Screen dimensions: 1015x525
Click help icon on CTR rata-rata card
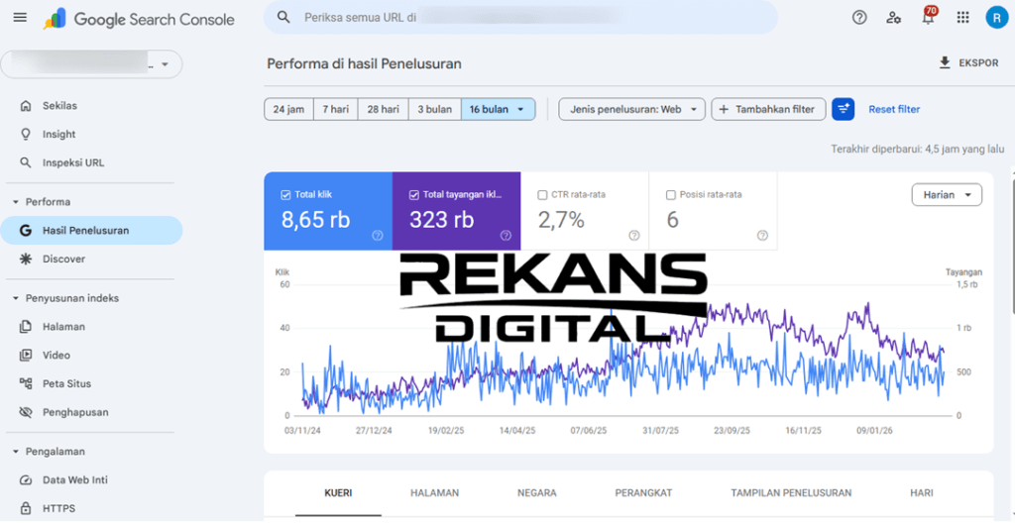[634, 236]
